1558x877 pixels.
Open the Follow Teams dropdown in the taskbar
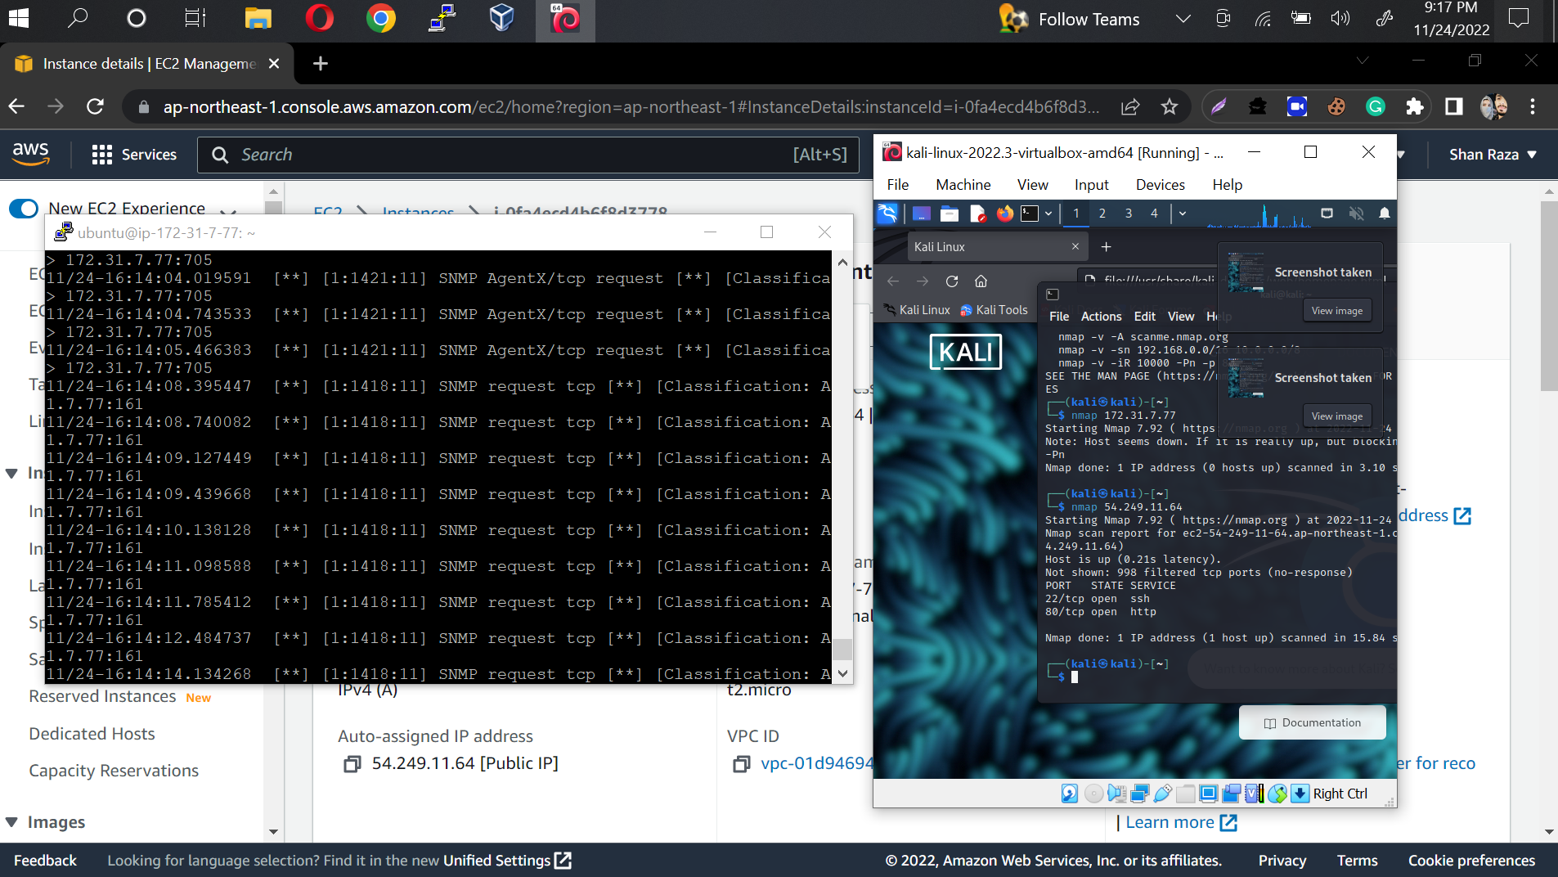coord(1183,19)
